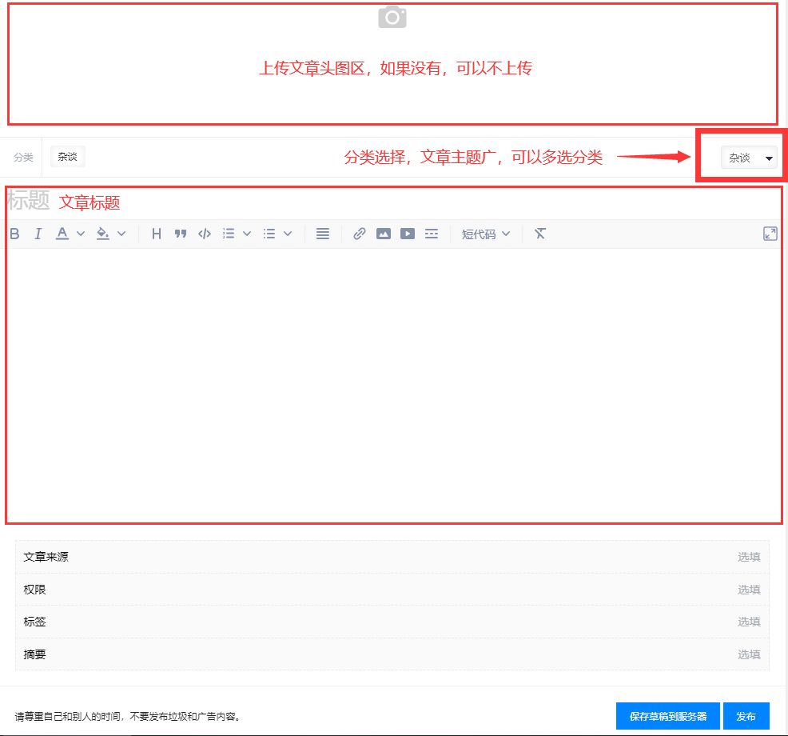Apply italic formatting
The height and width of the screenshot is (736, 788).
[38, 234]
